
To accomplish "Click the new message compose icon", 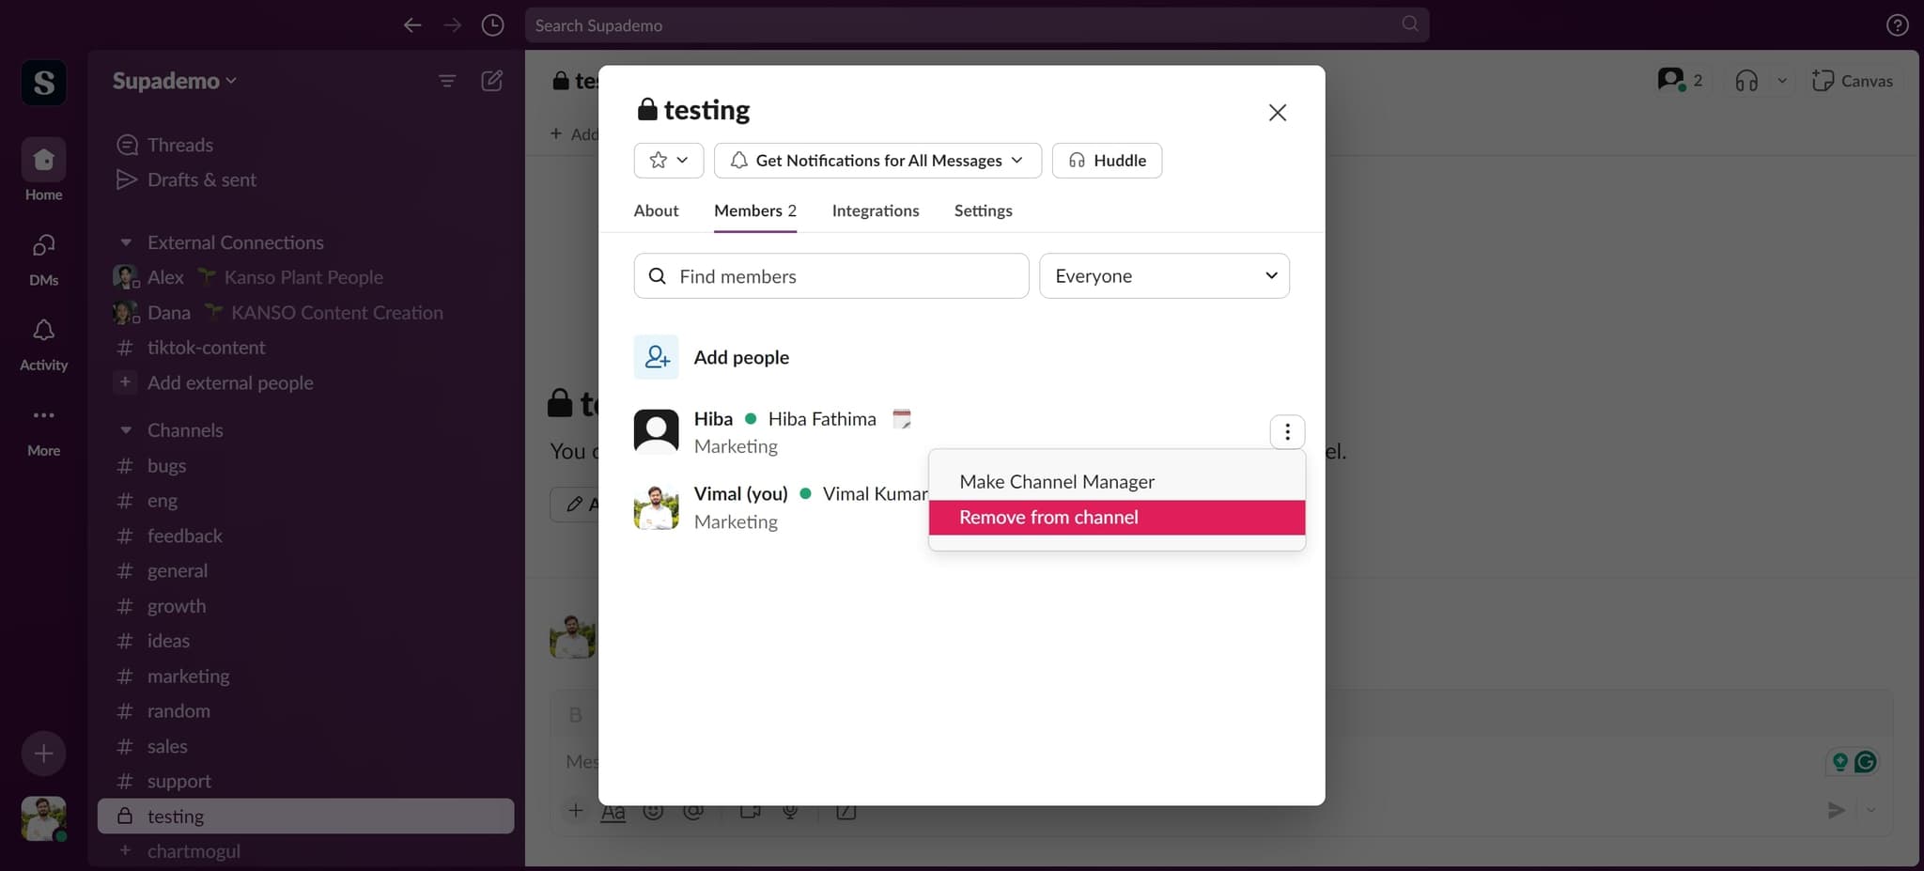I will pyautogui.click(x=491, y=81).
